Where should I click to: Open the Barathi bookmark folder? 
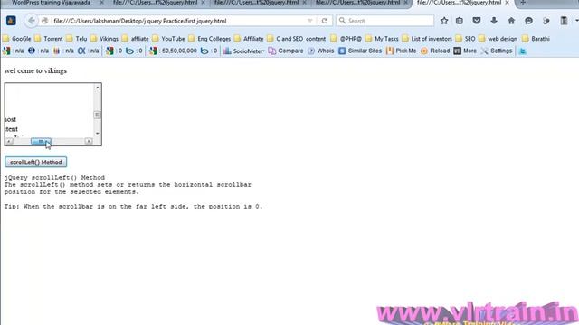[x=536, y=39]
